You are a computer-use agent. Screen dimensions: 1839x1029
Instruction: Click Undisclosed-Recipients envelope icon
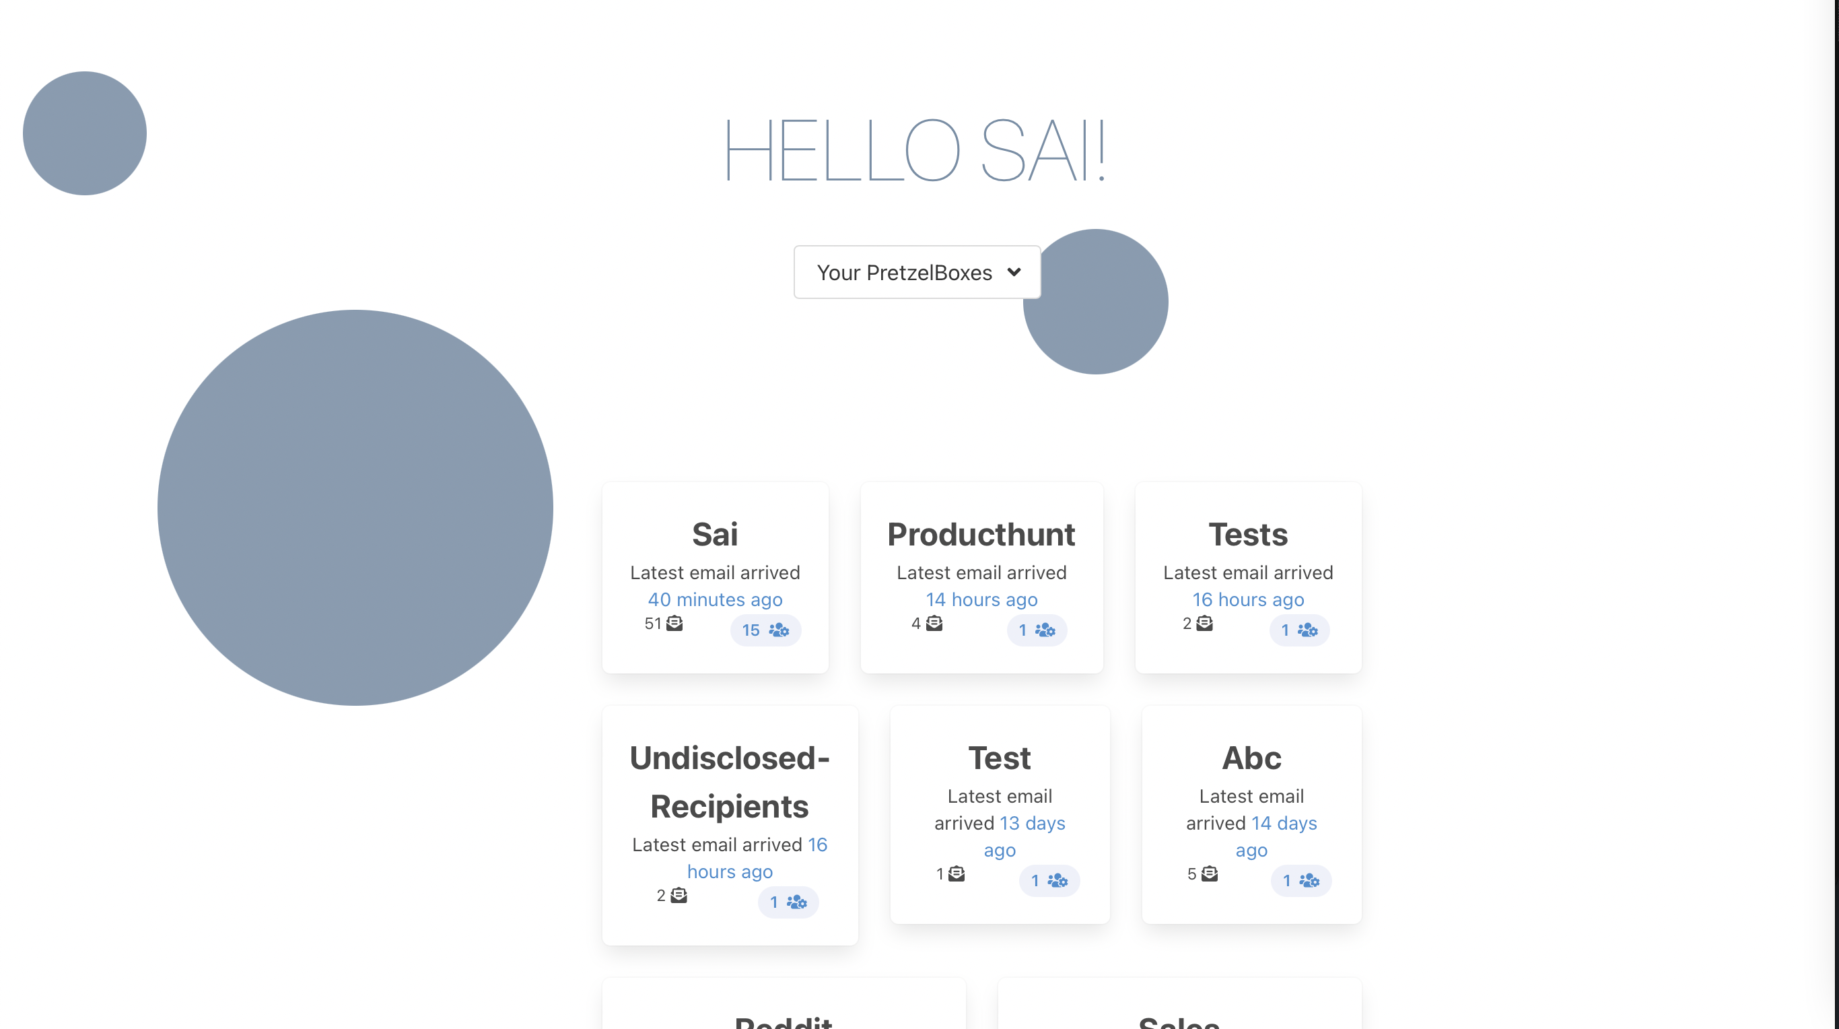[679, 896]
